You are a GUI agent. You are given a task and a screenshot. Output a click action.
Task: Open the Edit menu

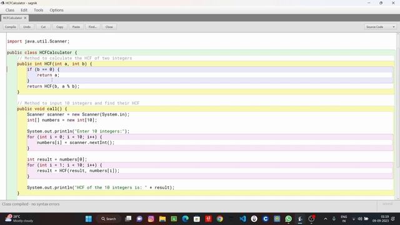tap(24, 10)
